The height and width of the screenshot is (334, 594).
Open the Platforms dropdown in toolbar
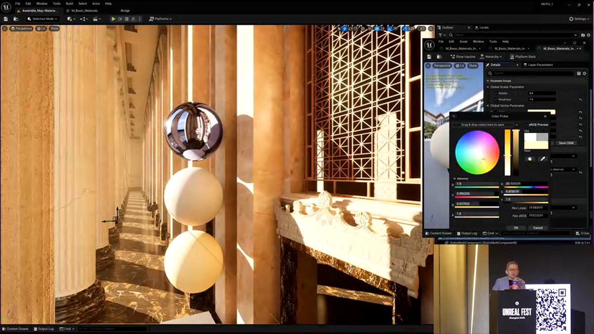pyautogui.click(x=161, y=19)
